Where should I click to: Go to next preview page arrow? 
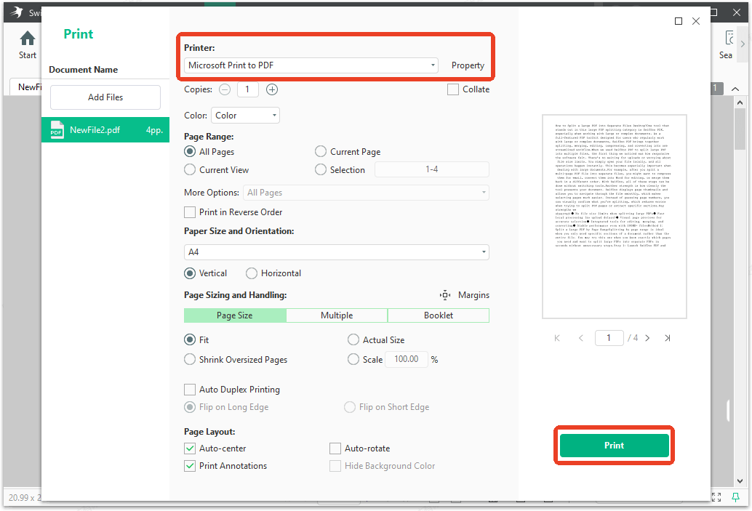coord(647,337)
